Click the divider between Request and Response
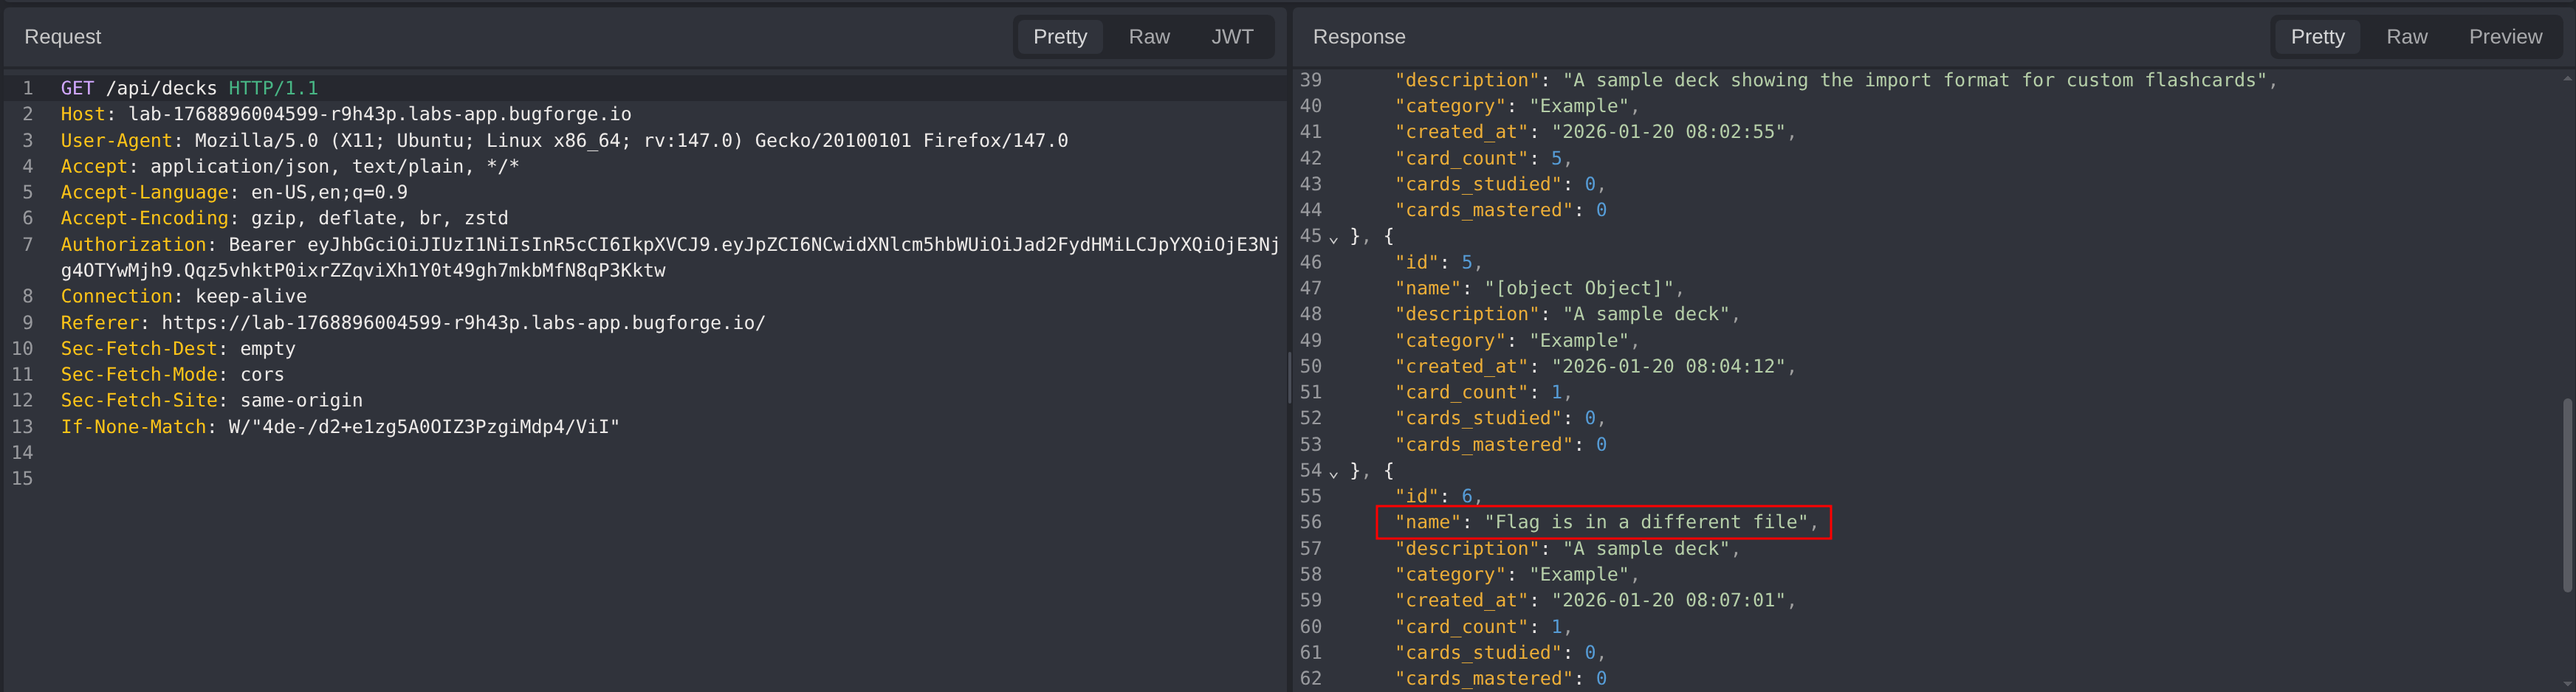 click(x=1289, y=379)
